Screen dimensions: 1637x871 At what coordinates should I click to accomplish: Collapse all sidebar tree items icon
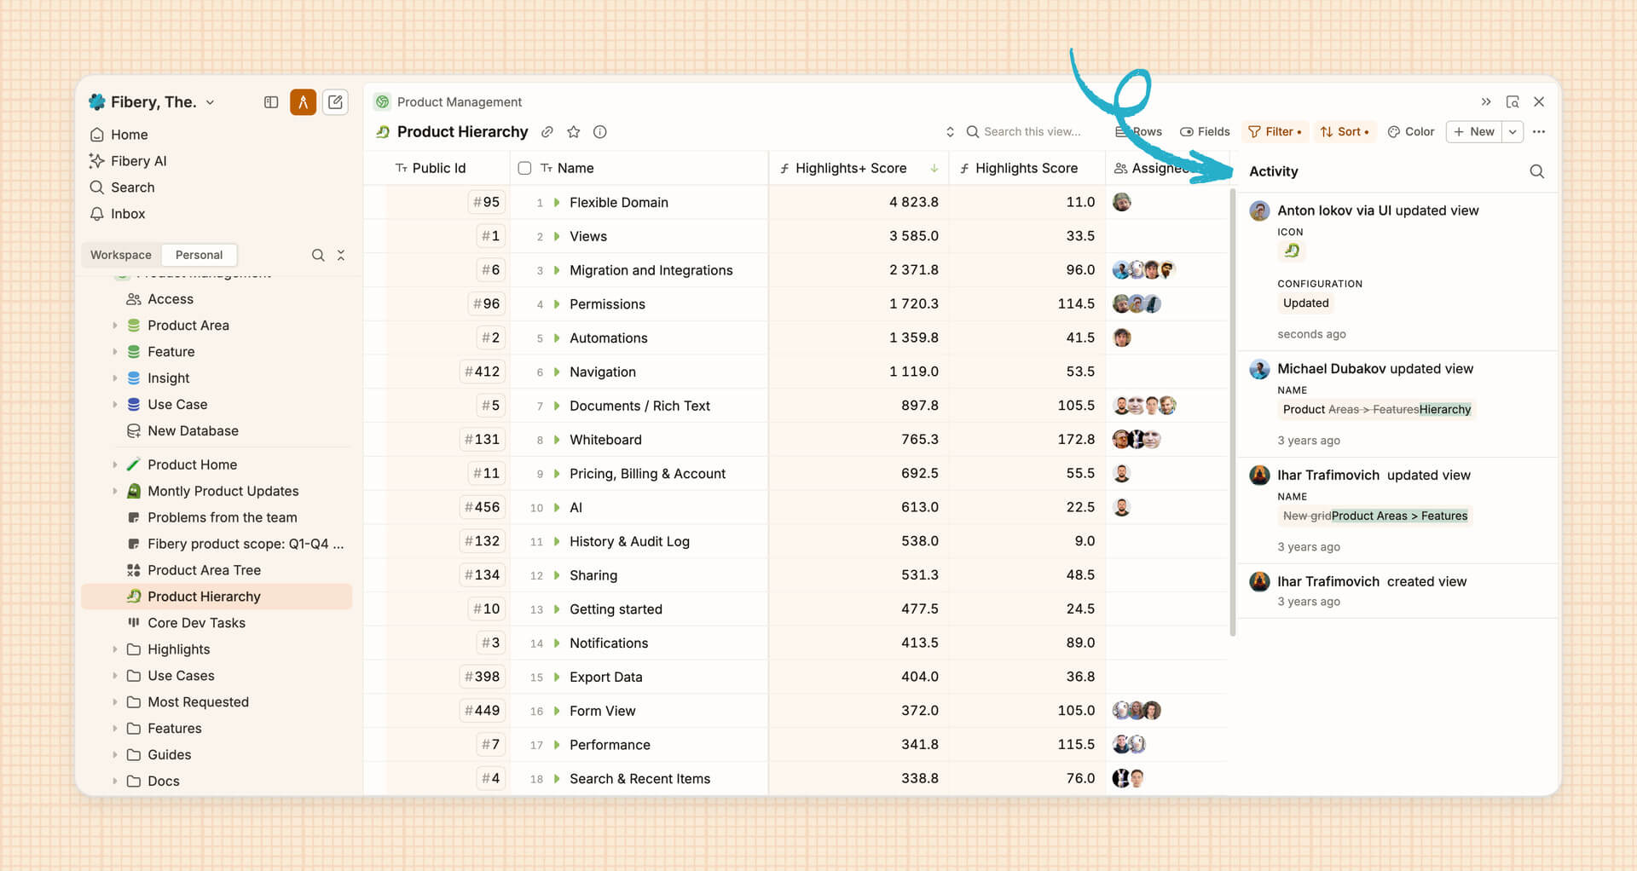(341, 255)
